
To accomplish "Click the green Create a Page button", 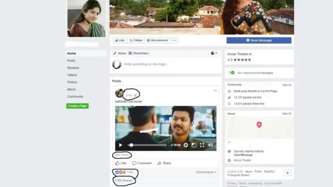I will tap(78, 106).
